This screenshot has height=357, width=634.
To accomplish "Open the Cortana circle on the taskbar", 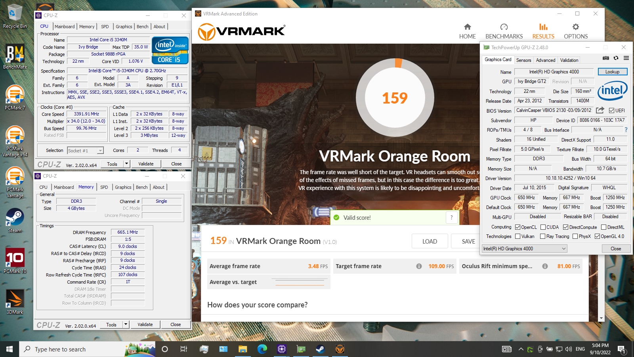I will click(x=165, y=349).
